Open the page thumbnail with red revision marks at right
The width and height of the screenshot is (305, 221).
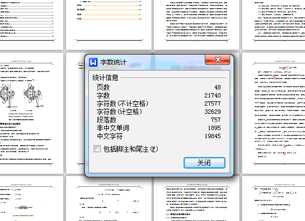click(274, 113)
